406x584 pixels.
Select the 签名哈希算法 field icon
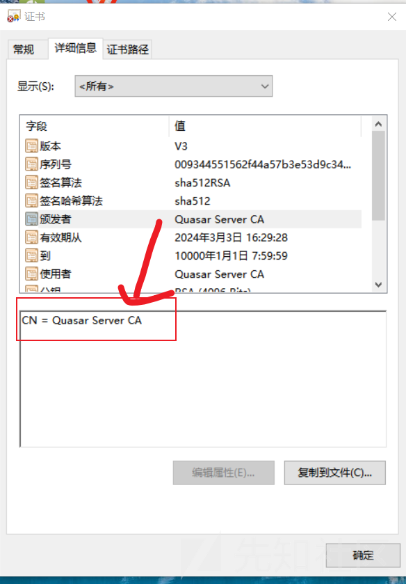(31, 200)
